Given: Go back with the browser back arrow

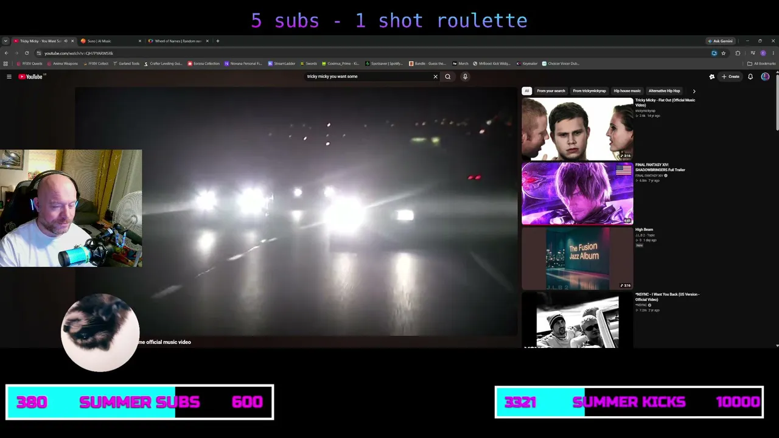Looking at the screenshot, I should pyautogui.click(x=6, y=53).
